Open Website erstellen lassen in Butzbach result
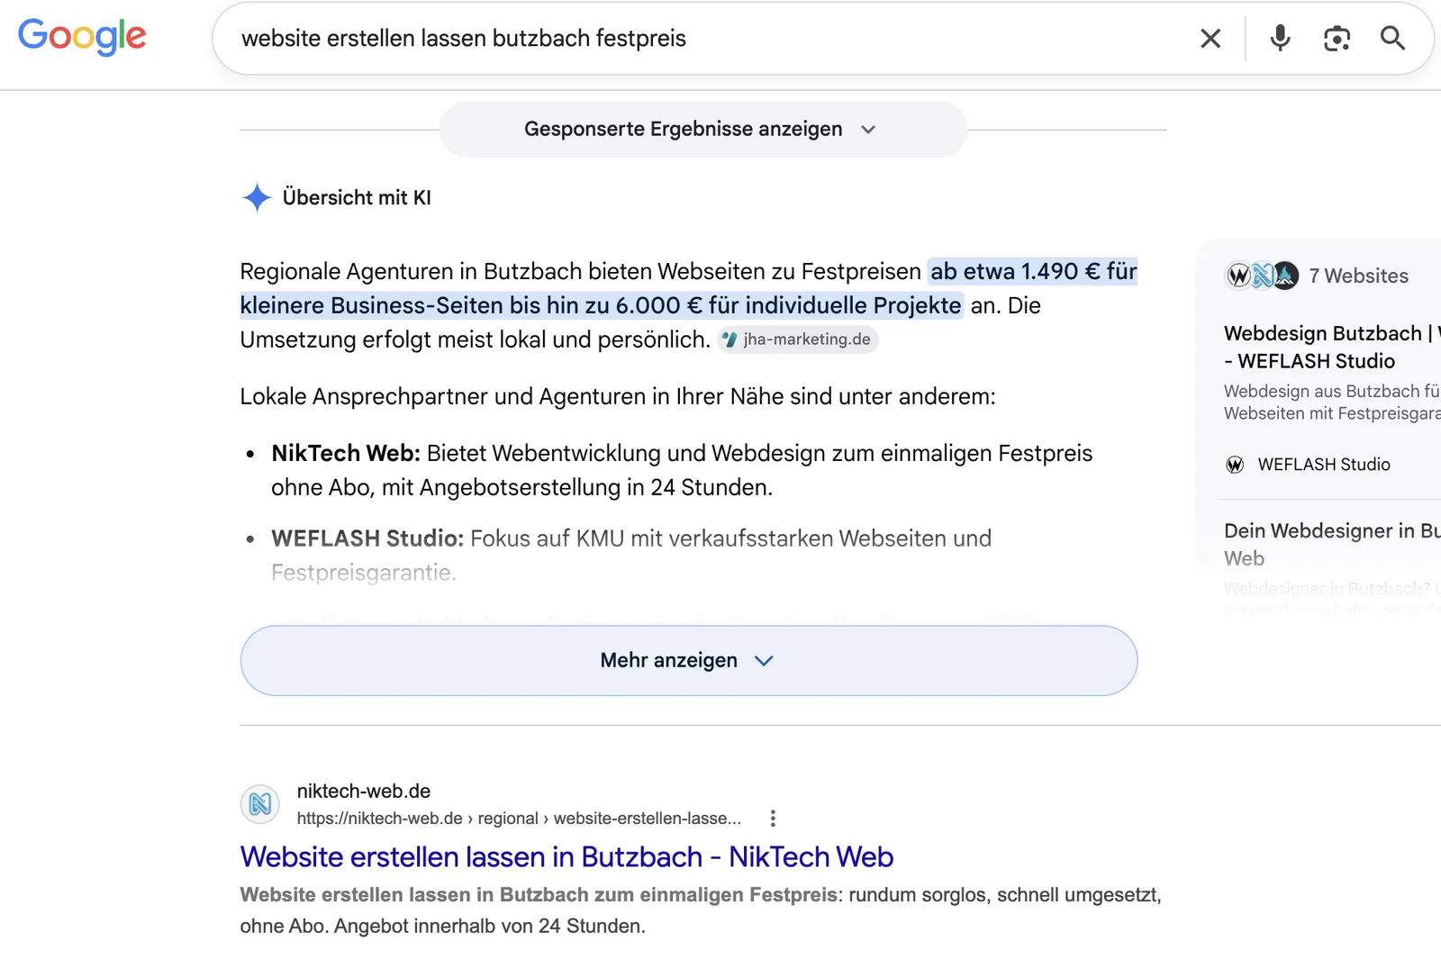The height and width of the screenshot is (959, 1441). point(566,856)
